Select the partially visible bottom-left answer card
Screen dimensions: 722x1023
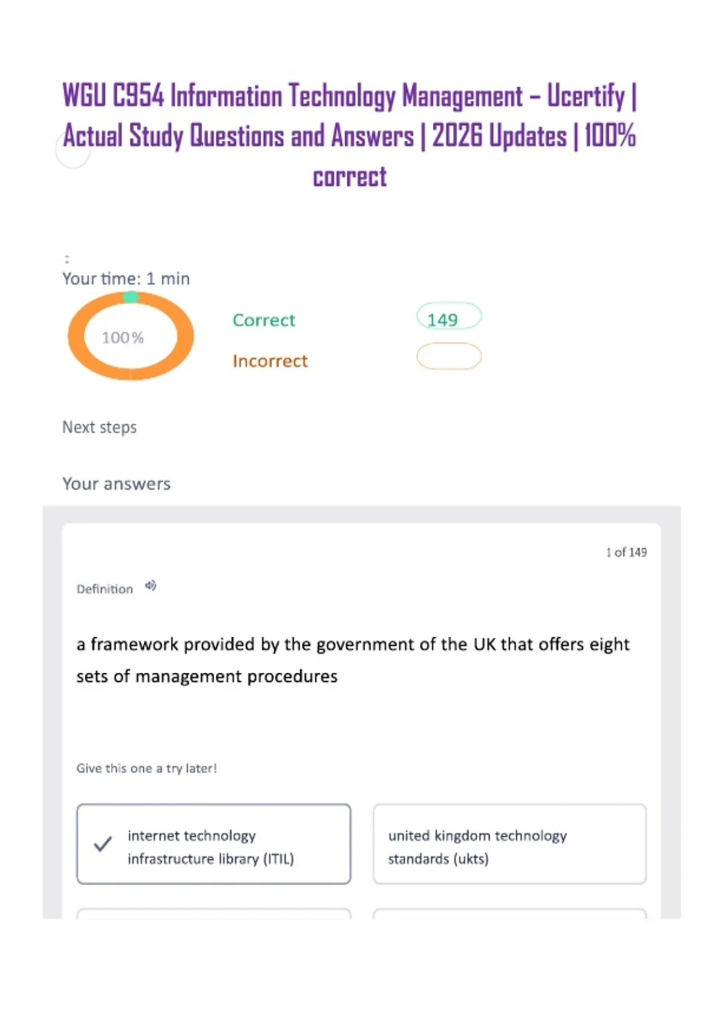click(x=214, y=913)
